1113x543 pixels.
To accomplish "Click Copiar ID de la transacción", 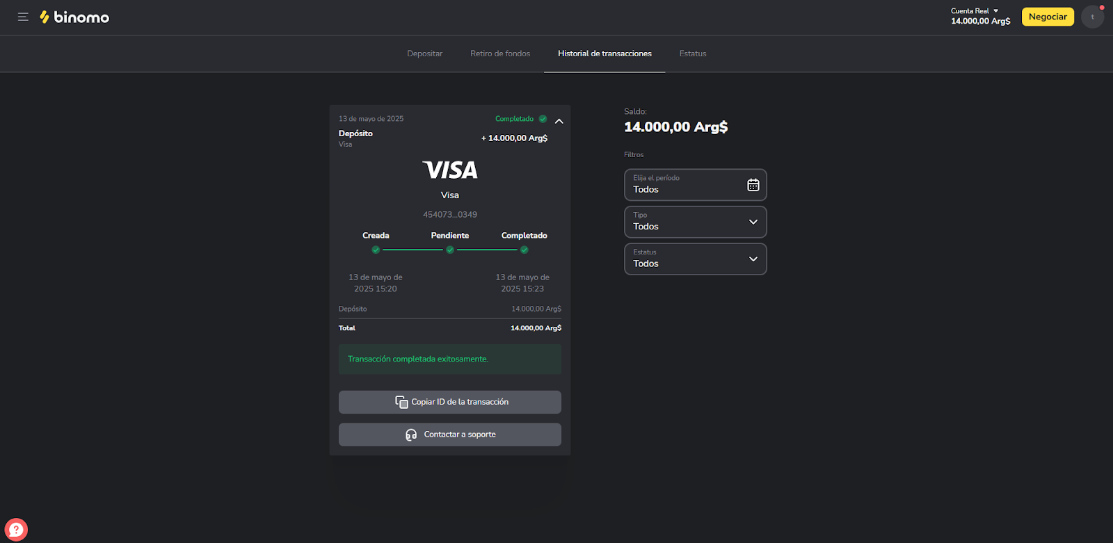I will click(x=459, y=402).
